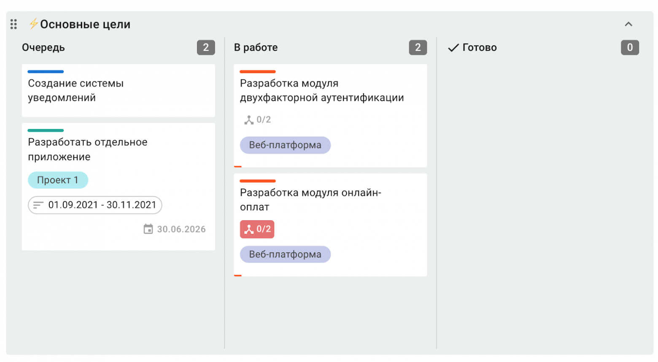Click the timeline icon in date range chip

pyautogui.click(x=38, y=205)
